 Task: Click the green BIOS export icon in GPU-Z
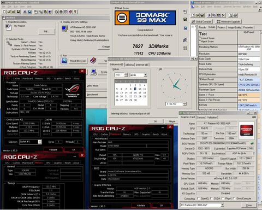click(252, 143)
